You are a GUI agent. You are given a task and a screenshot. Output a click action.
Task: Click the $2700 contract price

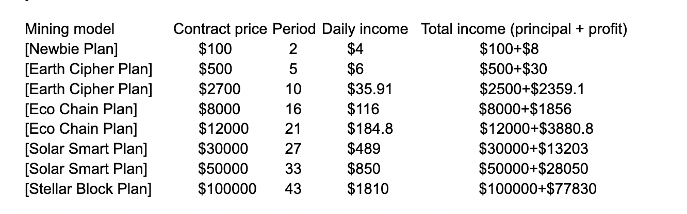219,90
